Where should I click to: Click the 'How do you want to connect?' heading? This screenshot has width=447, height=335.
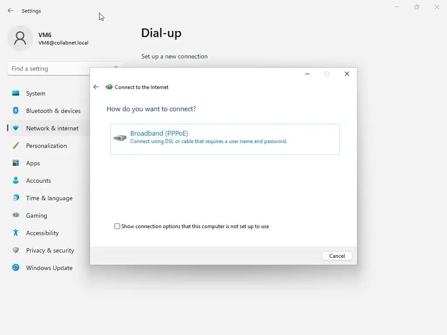(x=151, y=109)
